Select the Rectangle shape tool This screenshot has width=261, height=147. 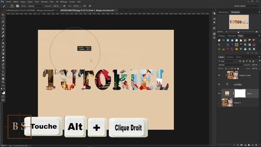(x=3, y=75)
